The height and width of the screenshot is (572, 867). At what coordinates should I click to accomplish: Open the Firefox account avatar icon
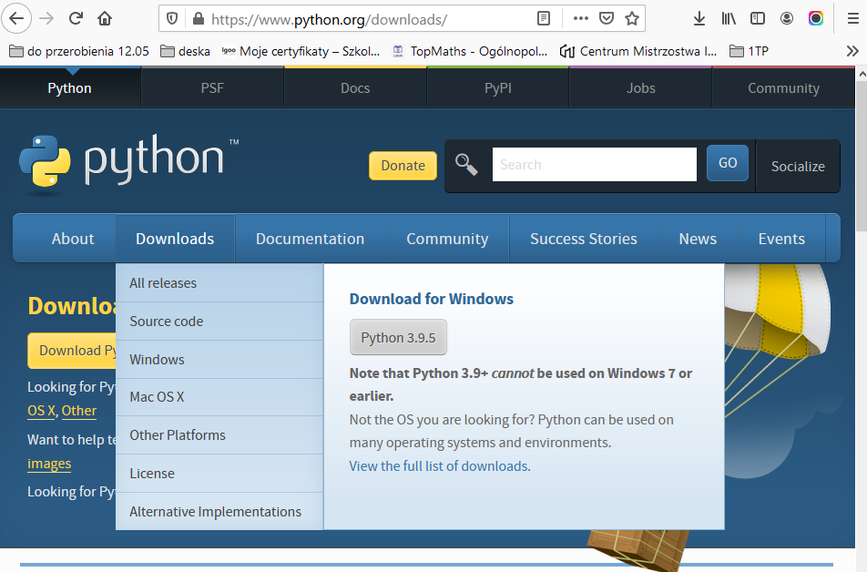click(x=786, y=19)
